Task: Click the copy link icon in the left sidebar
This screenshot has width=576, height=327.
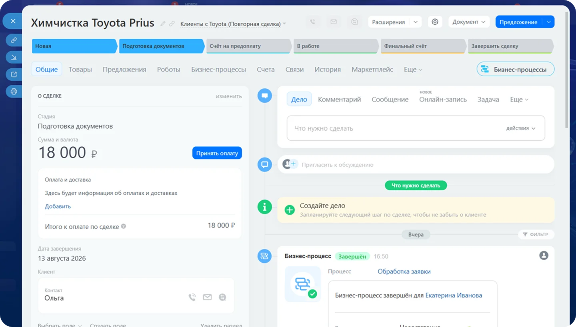Action: point(14,40)
